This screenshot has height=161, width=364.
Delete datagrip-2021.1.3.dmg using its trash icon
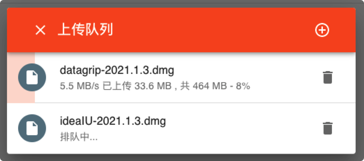click(x=327, y=77)
